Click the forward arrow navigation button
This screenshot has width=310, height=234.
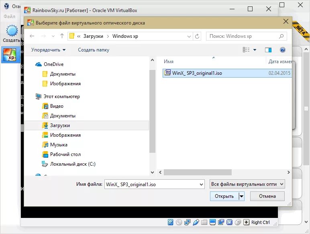[x=43, y=36]
